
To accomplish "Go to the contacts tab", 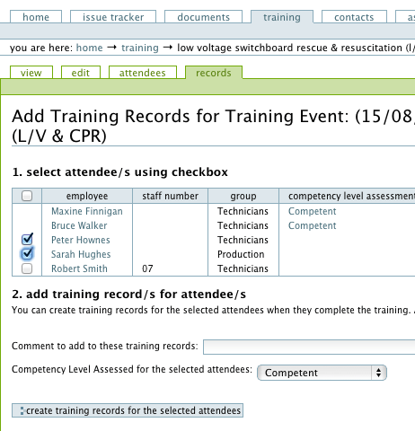I will pos(354,17).
